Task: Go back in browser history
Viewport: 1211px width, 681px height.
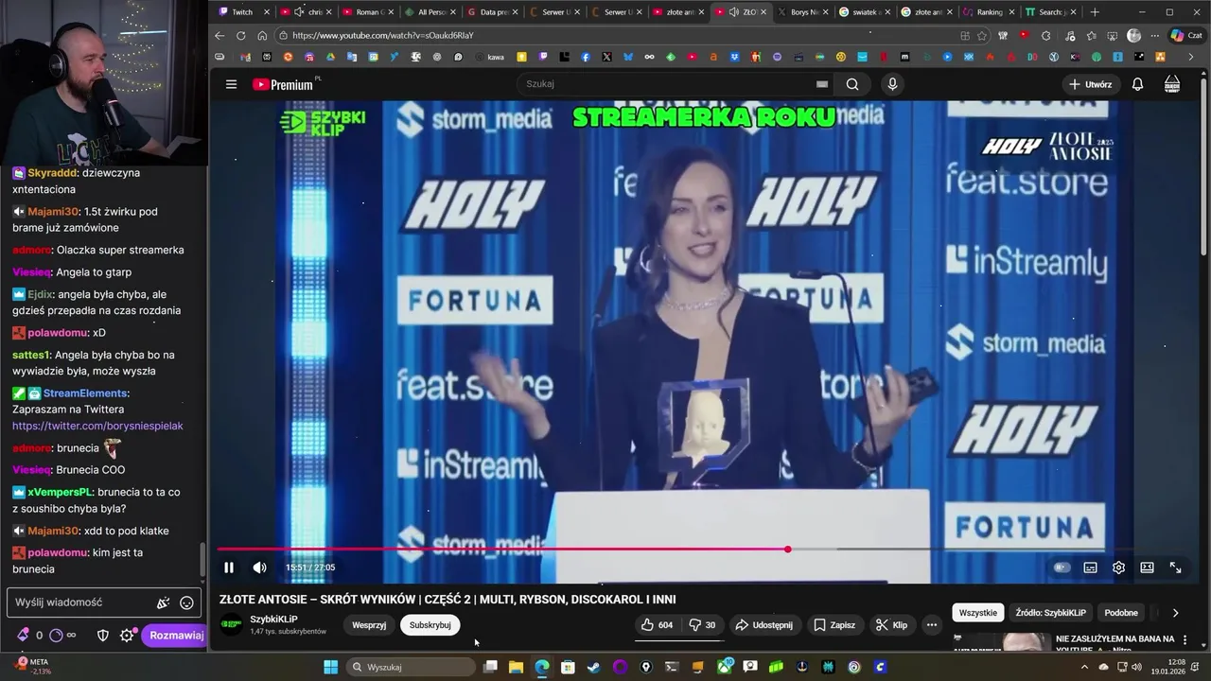Action: tap(219, 36)
